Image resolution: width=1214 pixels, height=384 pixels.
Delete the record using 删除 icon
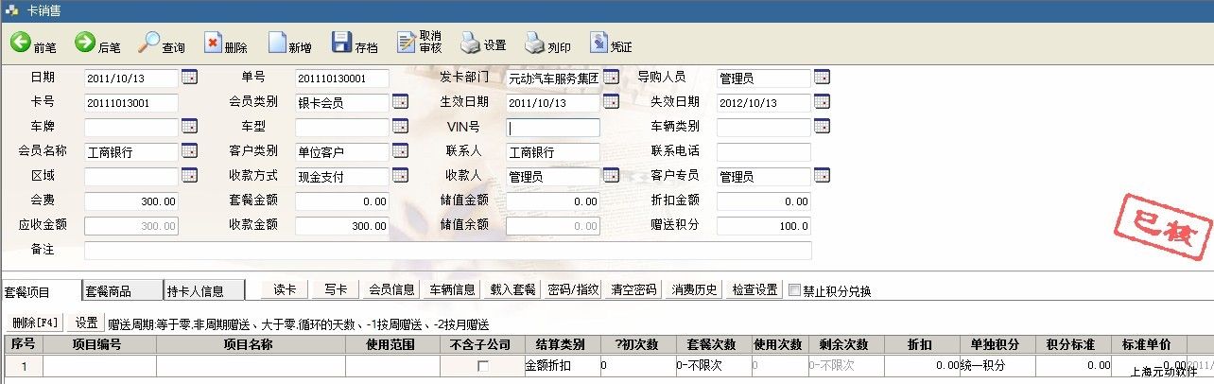[214, 43]
